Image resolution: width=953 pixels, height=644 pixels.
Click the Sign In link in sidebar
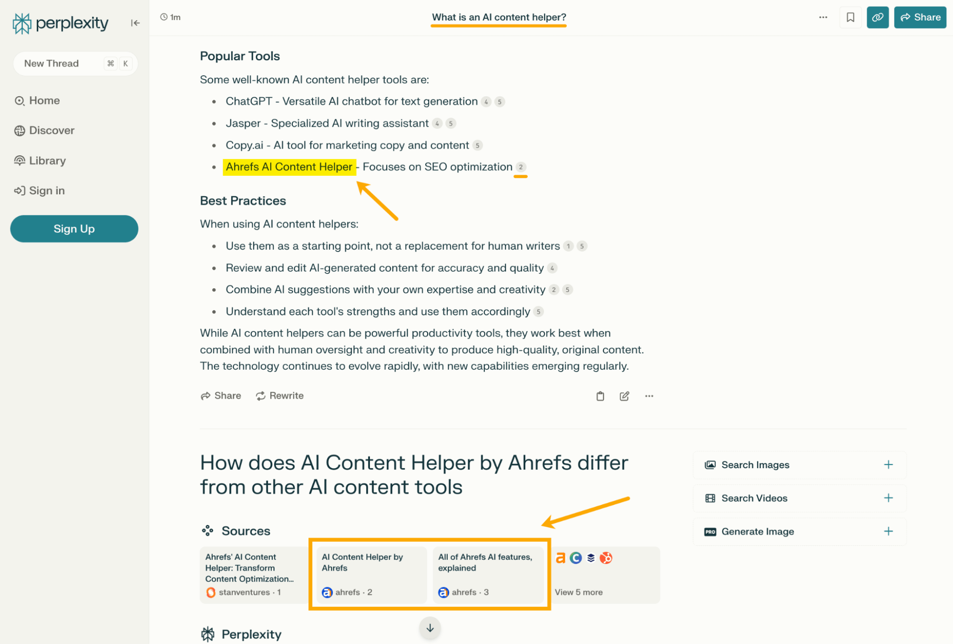[x=47, y=191]
